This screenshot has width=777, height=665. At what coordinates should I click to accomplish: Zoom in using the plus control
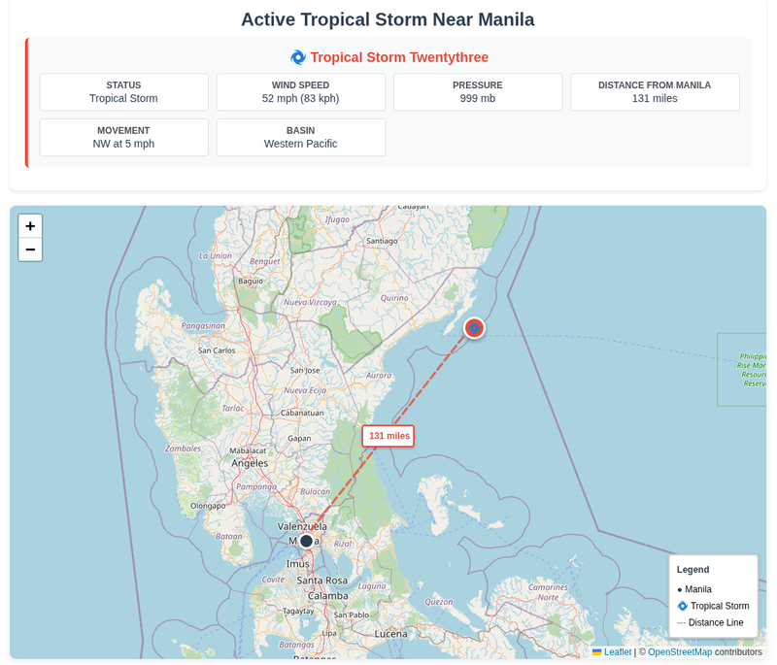click(x=30, y=226)
